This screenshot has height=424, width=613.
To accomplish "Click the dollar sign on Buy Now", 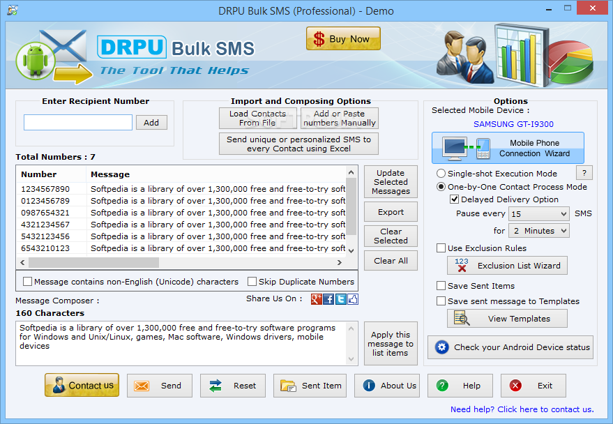I will (319, 38).
